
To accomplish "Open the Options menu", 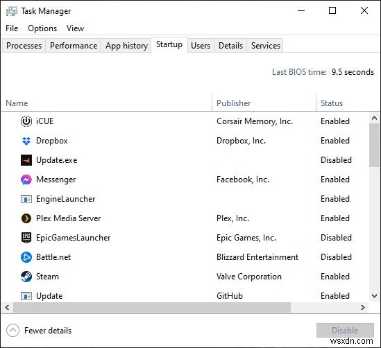I will (x=42, y=28).
